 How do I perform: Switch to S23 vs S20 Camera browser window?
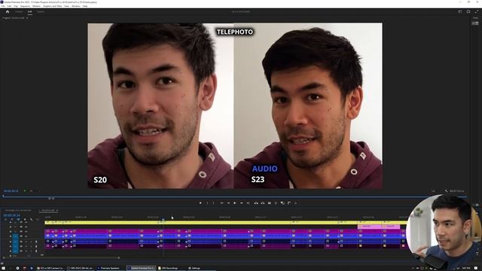pos(50,268)
